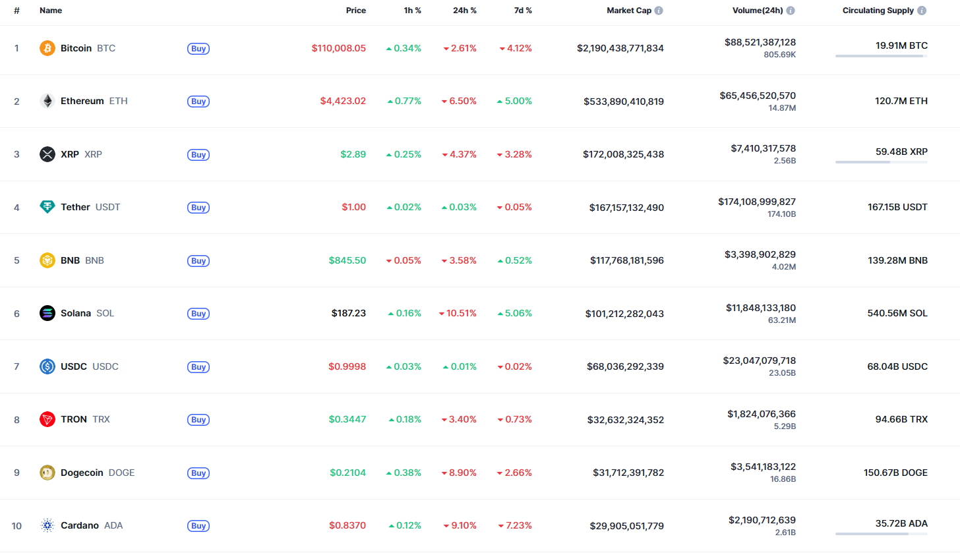Sort by the Name column header
This screenshot has width=960, height=553.
click(51, 11)
